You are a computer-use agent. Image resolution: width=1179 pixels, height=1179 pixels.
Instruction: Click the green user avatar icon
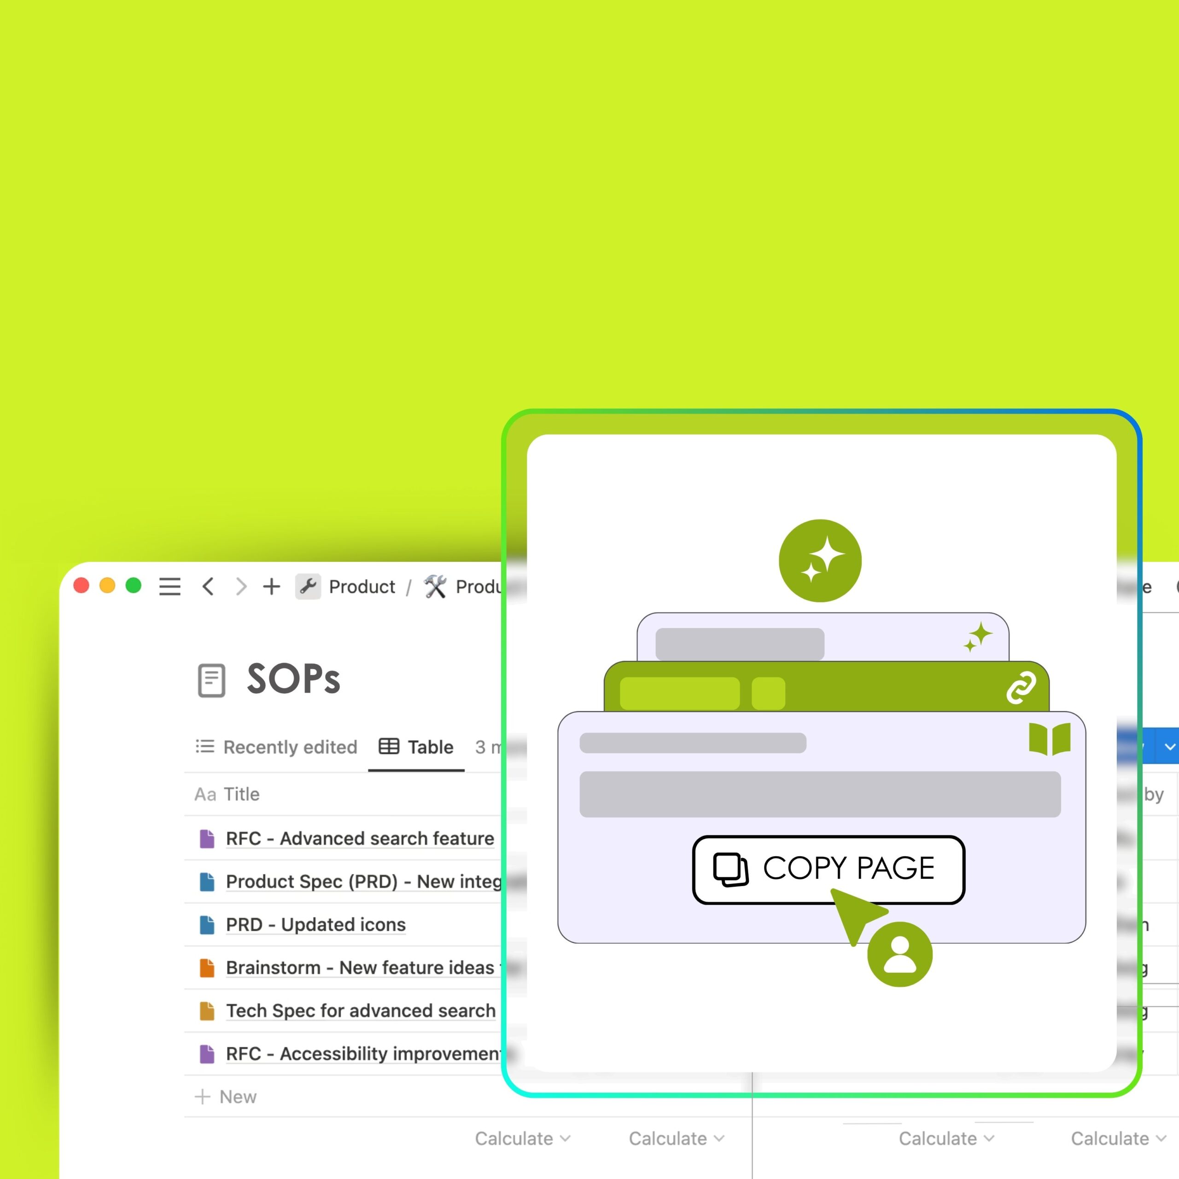pyautogui.click(x=899, y=954)
